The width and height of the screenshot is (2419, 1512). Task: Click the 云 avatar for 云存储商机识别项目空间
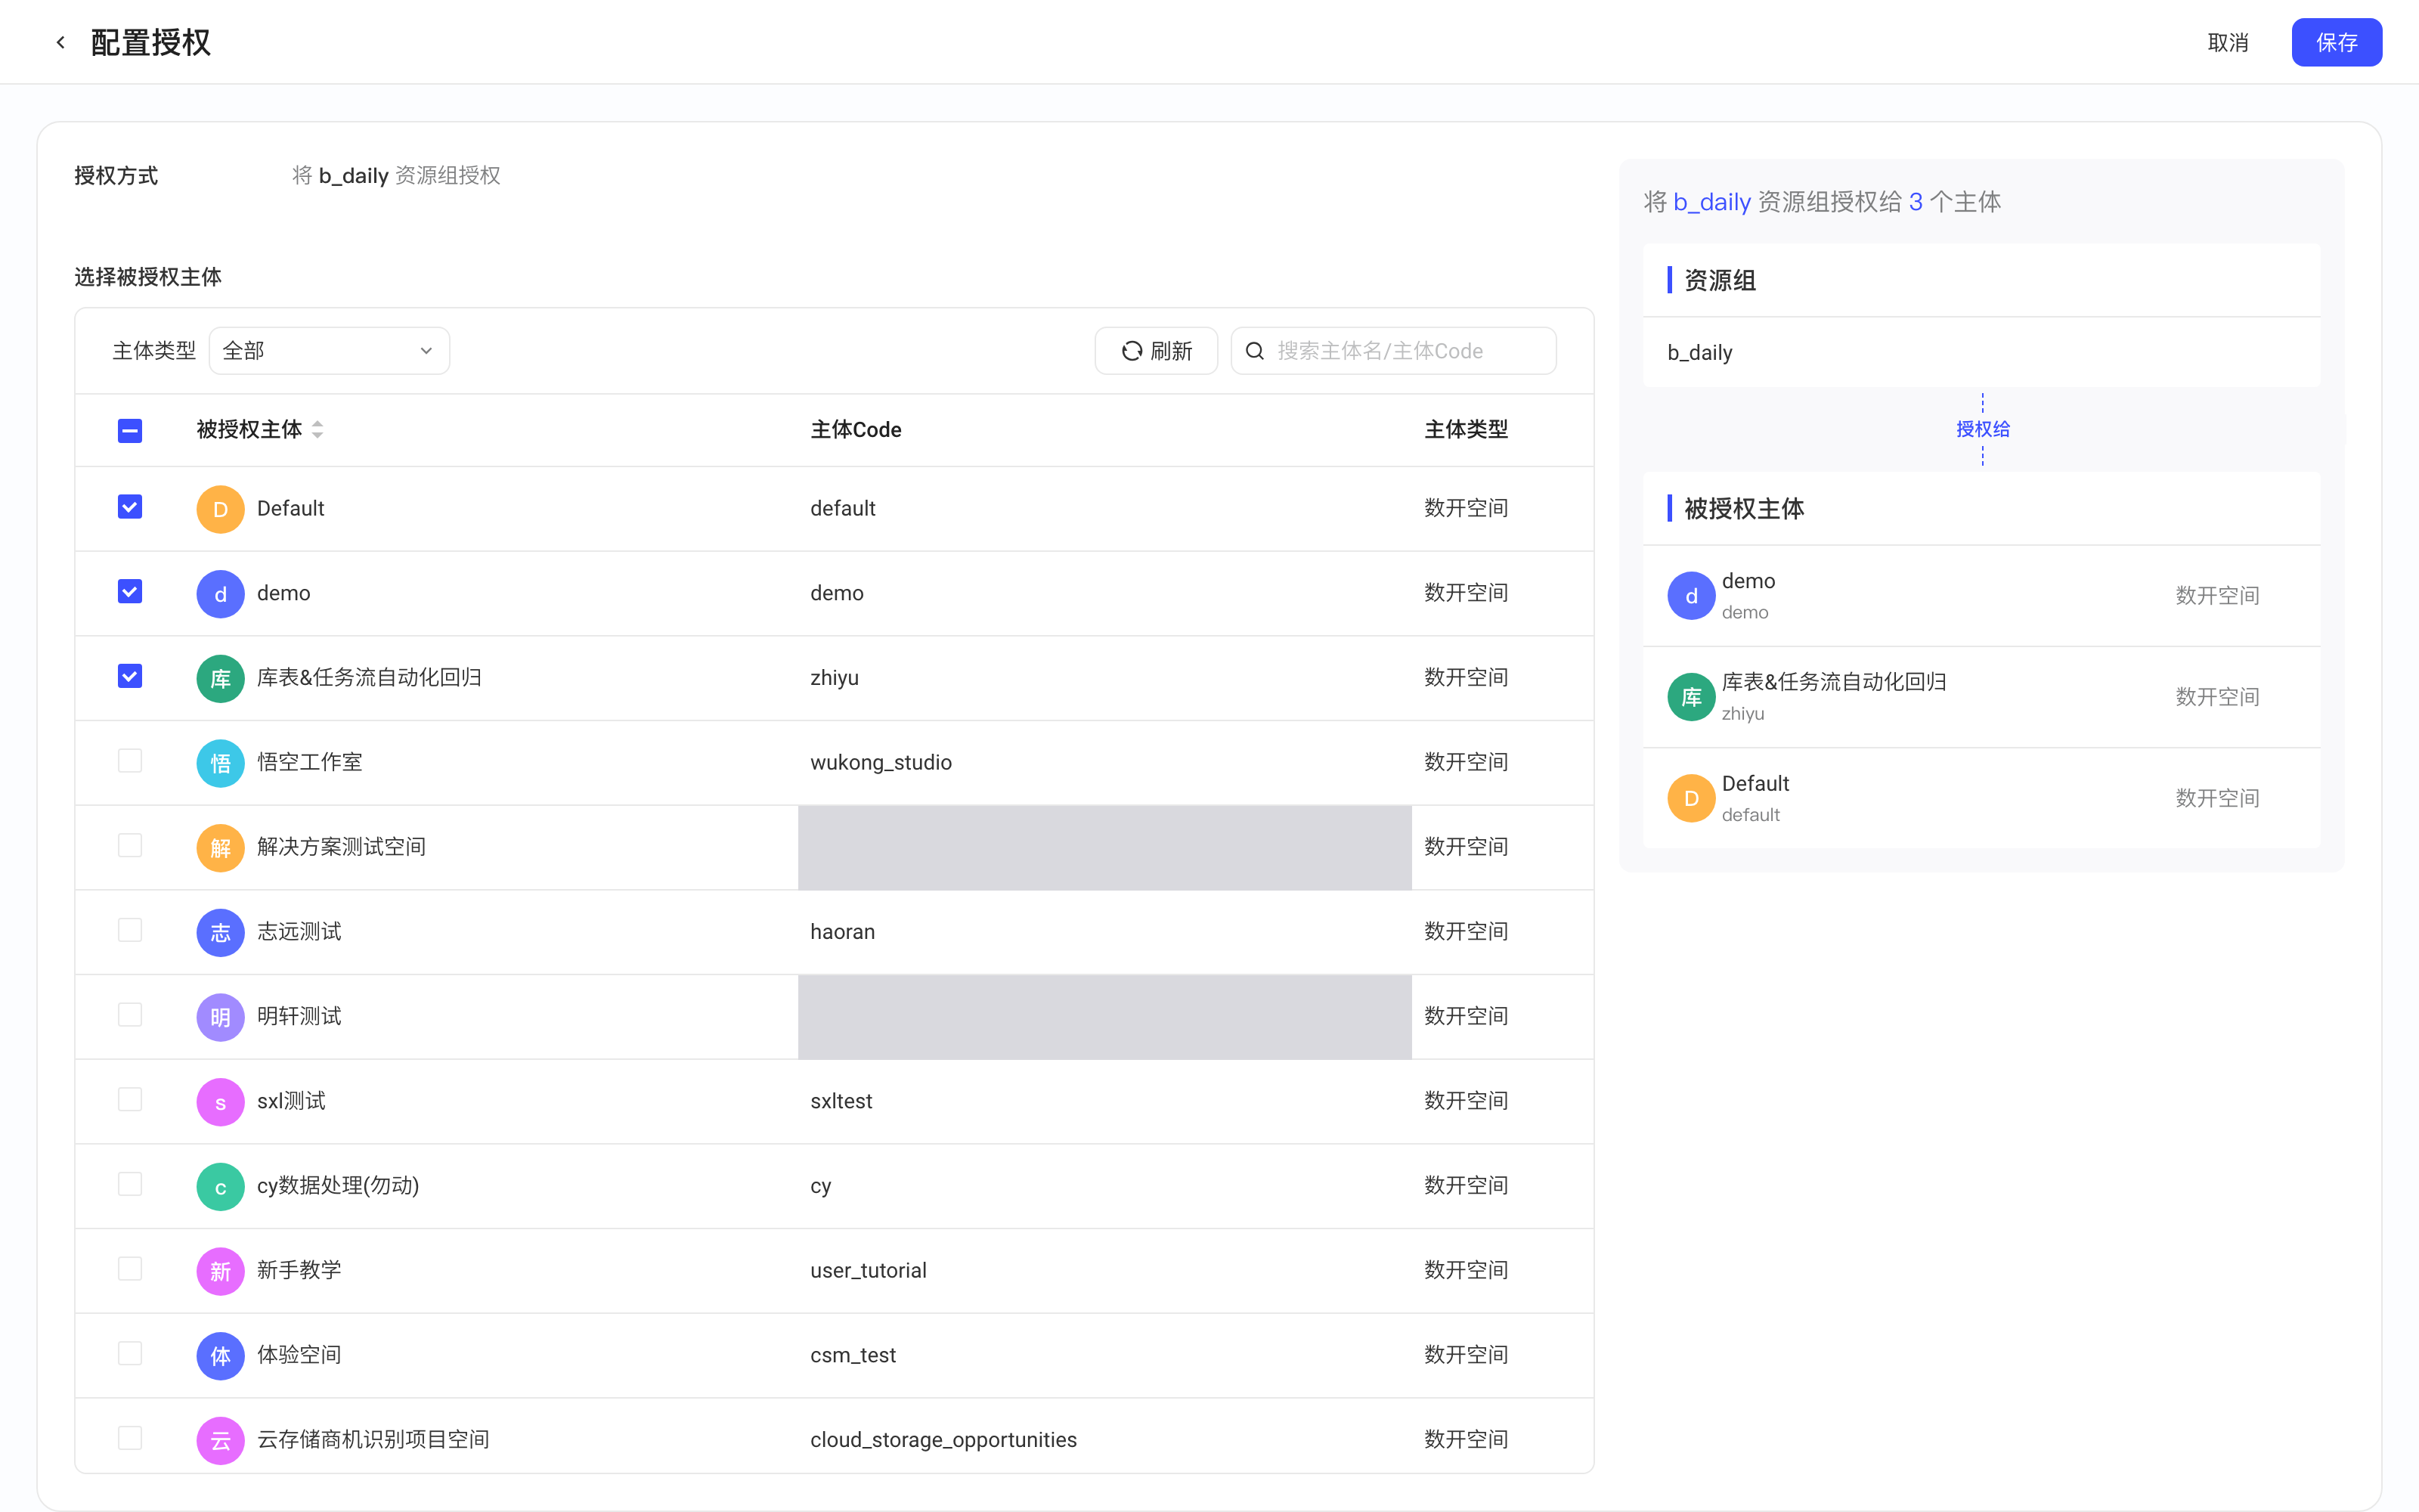pos(220,1441)
